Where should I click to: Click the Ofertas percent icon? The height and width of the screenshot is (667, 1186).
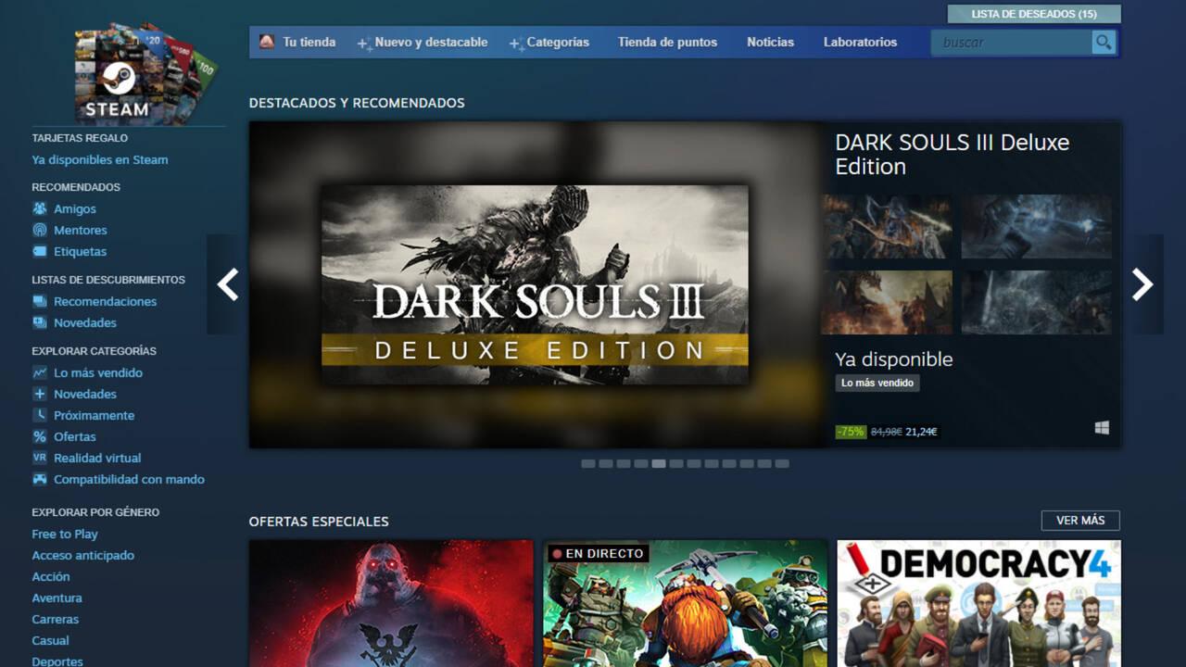40,436
